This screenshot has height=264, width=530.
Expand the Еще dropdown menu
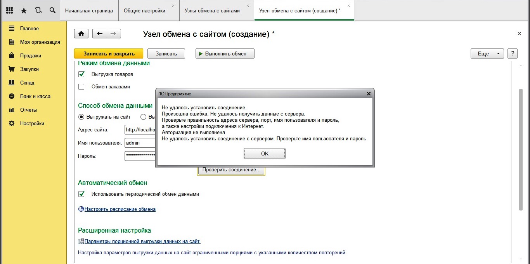[x=487, y=53]
